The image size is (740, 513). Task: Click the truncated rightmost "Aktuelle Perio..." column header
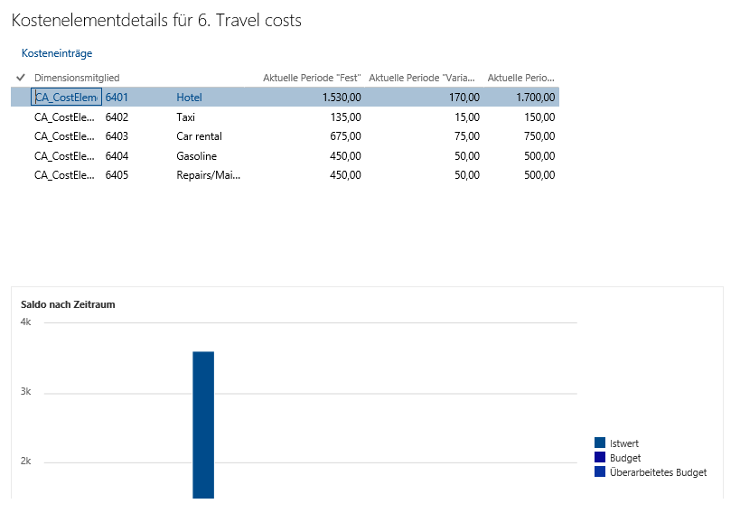[520, 78]
